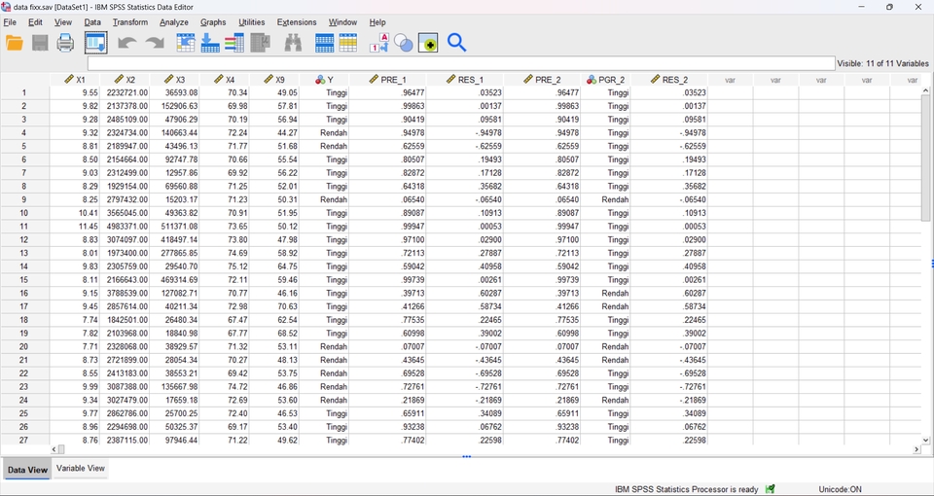Click the green processor status icon
Screen dimensions: 934x496
(x=771, y=489)
